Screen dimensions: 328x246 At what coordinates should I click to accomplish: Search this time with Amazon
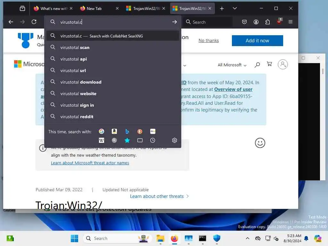click(114, 131)
